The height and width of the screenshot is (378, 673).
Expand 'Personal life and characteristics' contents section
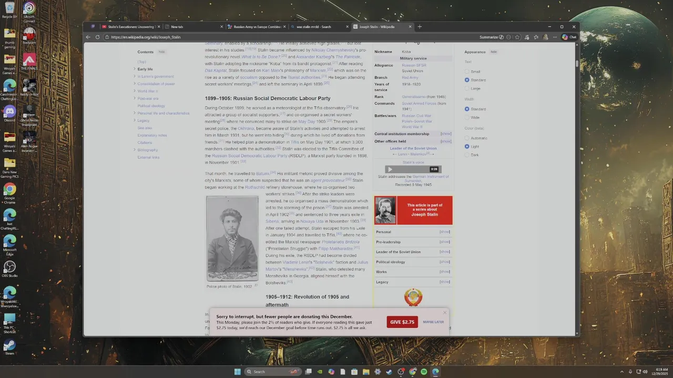[x=135, y=113]
